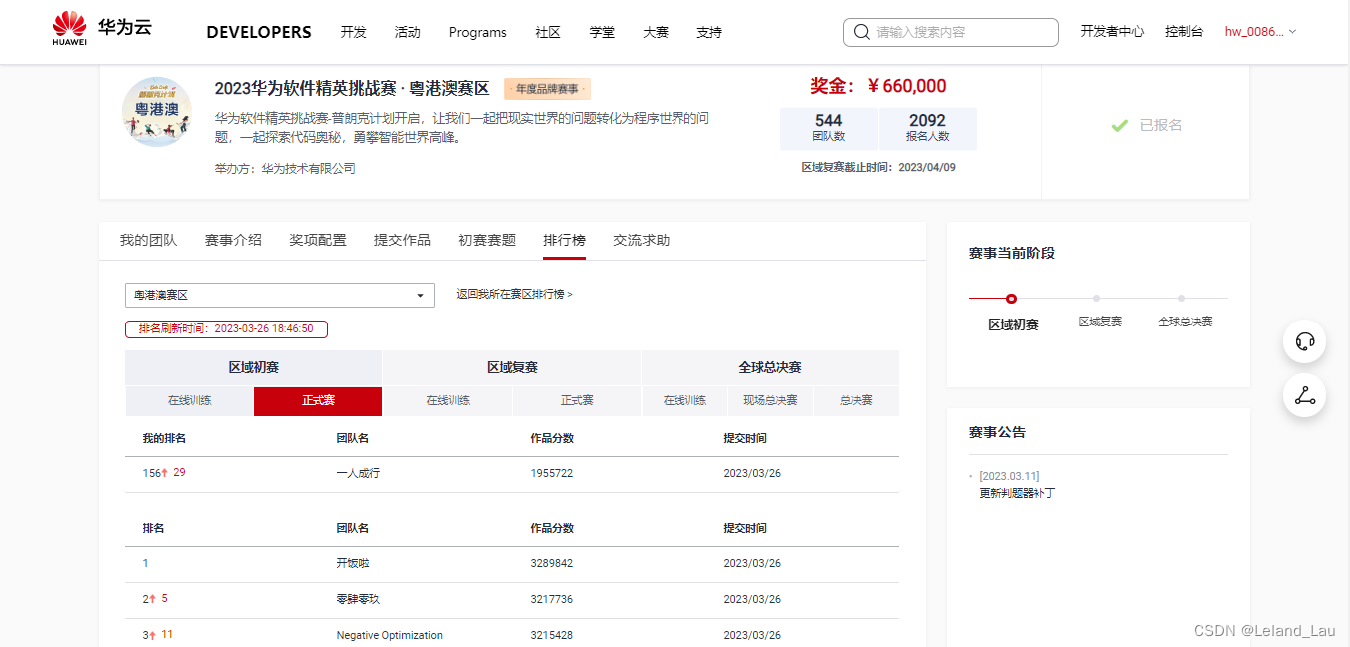This screenshot has width=1350, height=647.
Task: Click the 赛事公告 heading
Action: [997, 432]
